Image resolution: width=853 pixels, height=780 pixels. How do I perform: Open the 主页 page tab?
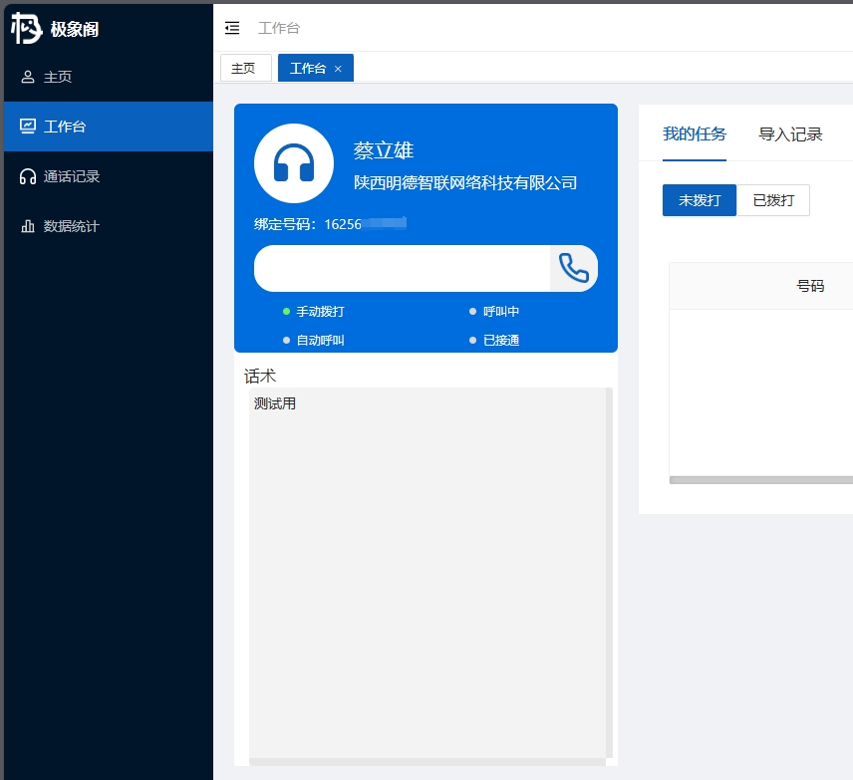pyautogui.click(x=244, y=69)
